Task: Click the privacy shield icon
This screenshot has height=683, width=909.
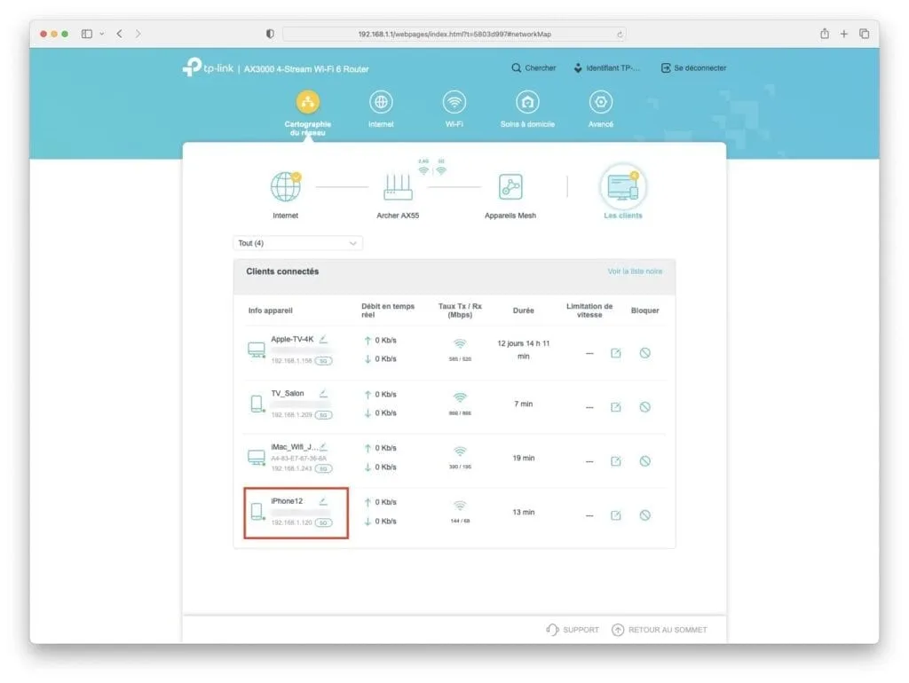Action: 270,35
